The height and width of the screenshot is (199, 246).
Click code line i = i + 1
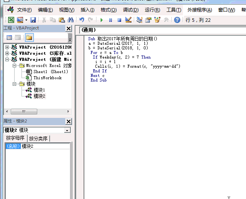point(105,62)
